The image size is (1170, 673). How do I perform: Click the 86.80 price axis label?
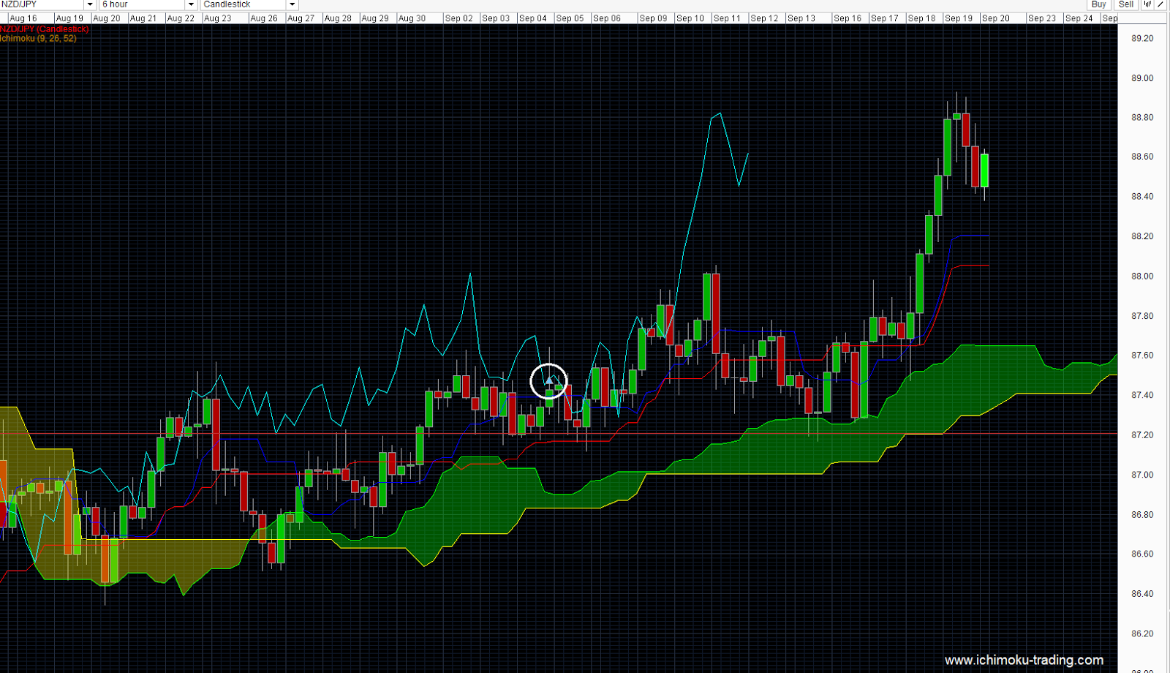1142,514
